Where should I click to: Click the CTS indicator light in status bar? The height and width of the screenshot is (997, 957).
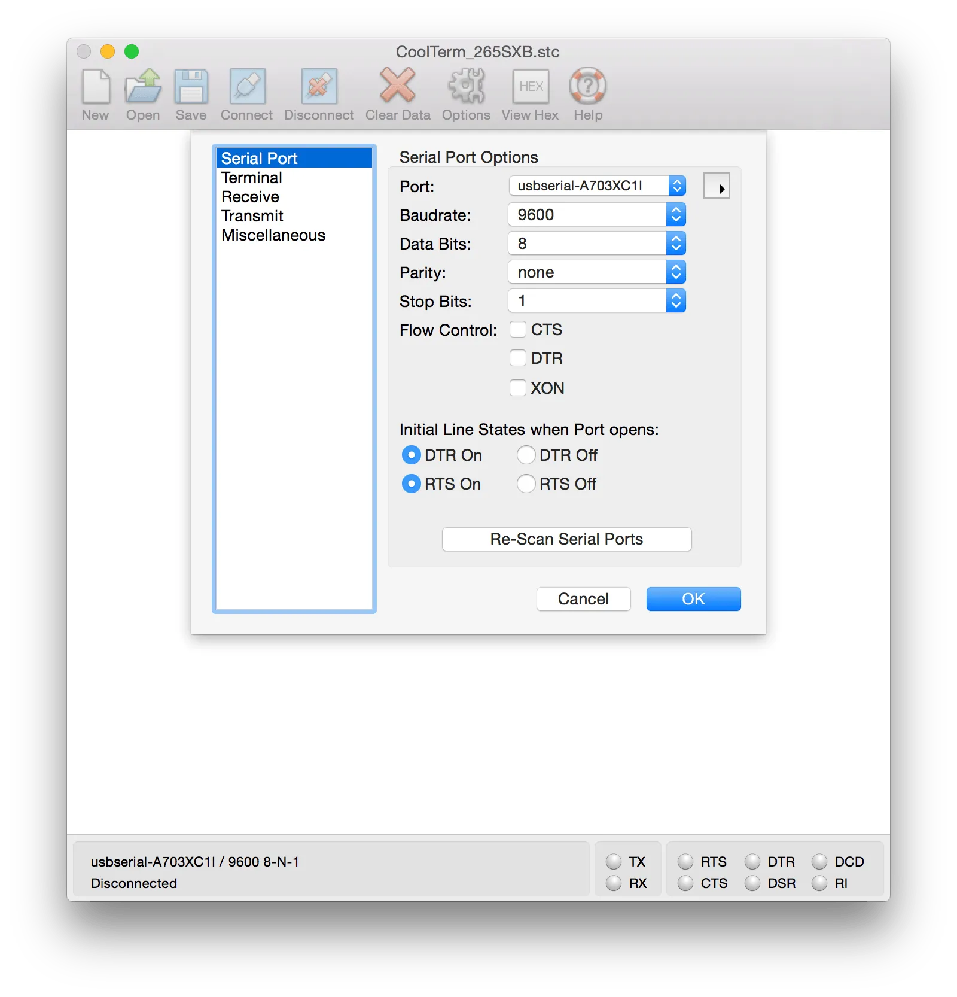point(685,883)
